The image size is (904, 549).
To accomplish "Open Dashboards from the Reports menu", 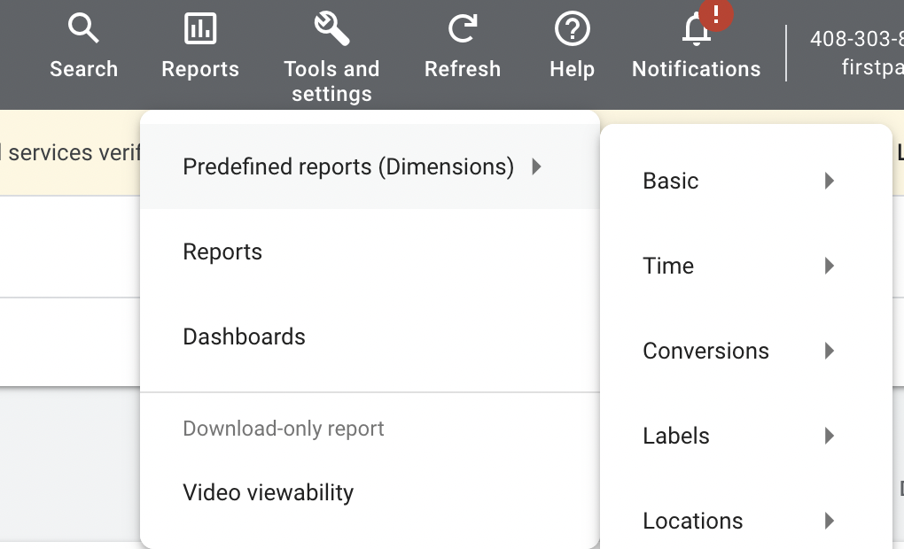I will pos(244,336).
